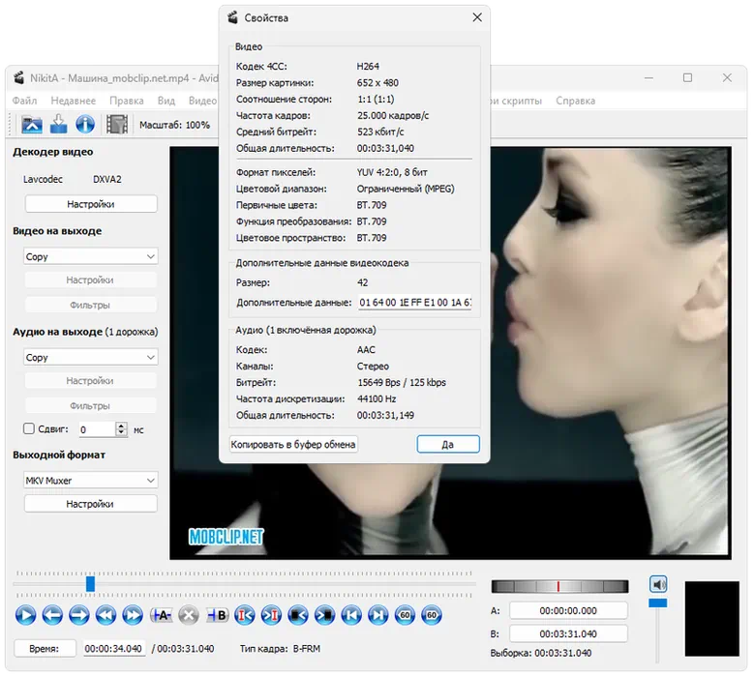754x677 pixels.
Task: Open the Файл menu
Action: tap(24, 101)
